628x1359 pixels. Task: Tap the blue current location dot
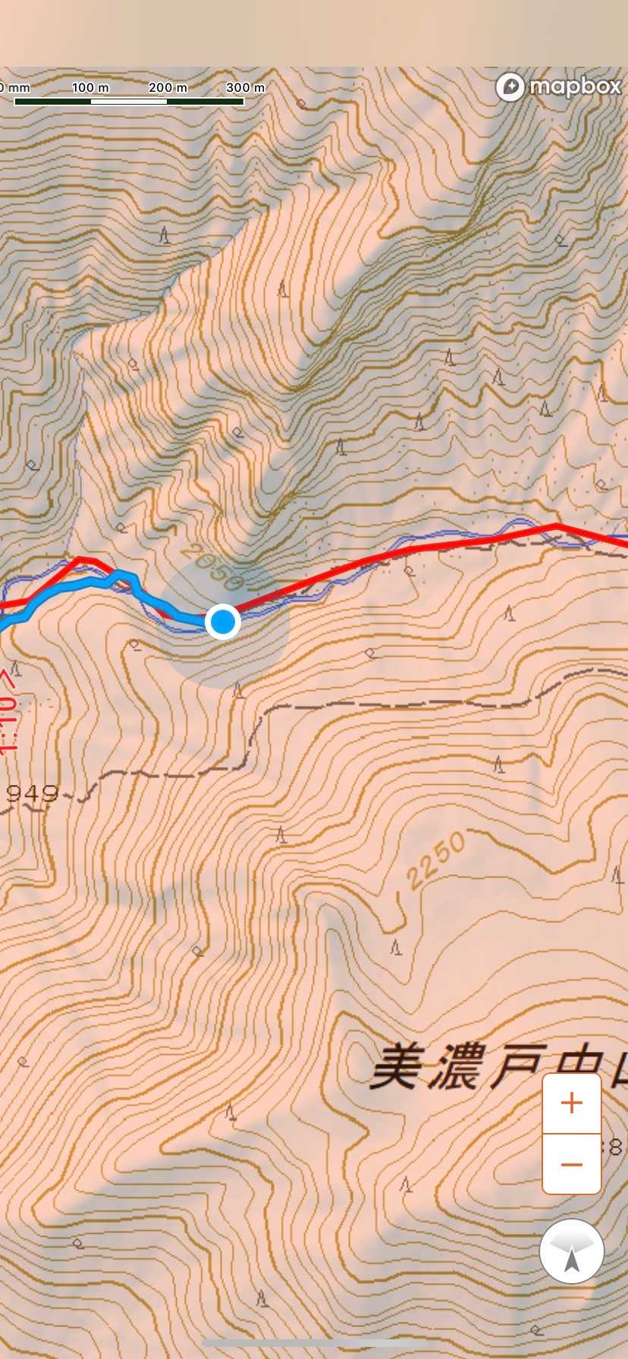click(223, 622)
